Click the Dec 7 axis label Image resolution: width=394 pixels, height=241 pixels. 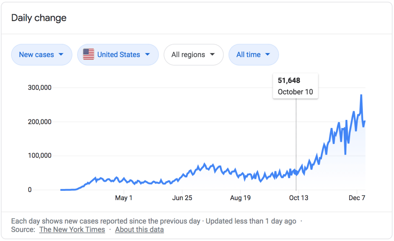click(x=357, y=198)
